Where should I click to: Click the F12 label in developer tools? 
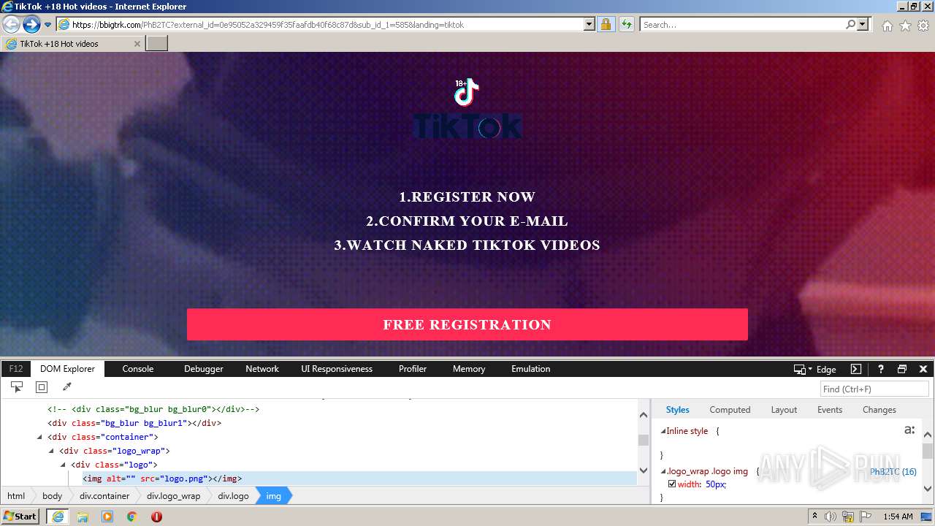coord(16,369)
